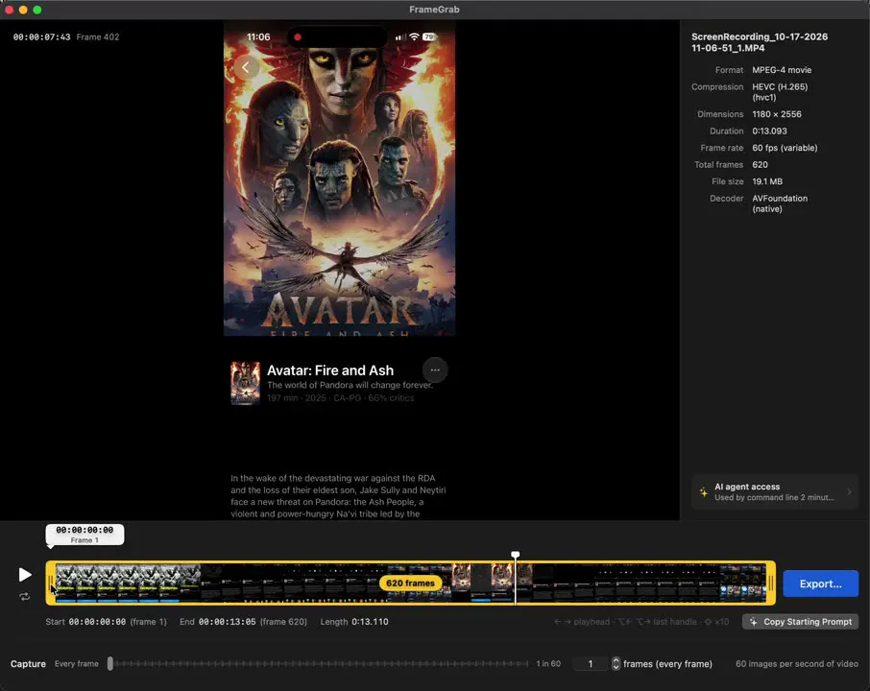Click the Capture frequency slider handle
Viewport: 870px width, 691px height.
110,664
